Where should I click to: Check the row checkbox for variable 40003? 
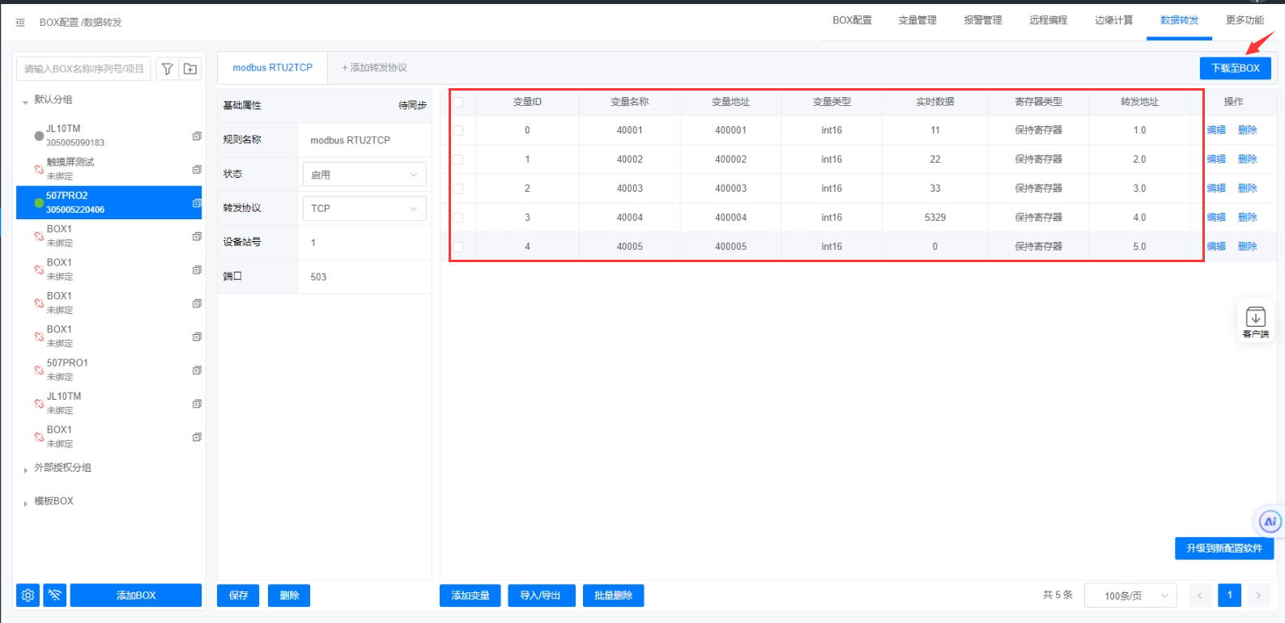[458, 189]
